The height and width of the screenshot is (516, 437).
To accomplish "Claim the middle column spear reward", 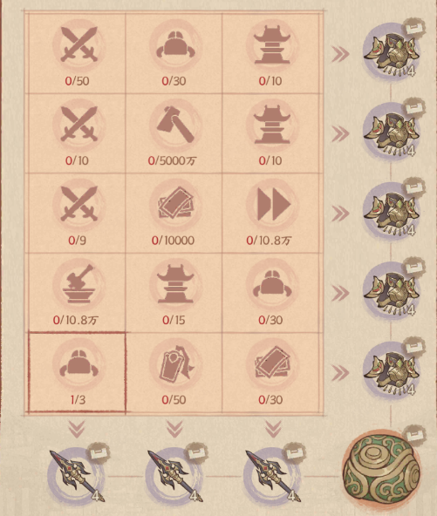I will pyautogui.click(x=174, y=476).
